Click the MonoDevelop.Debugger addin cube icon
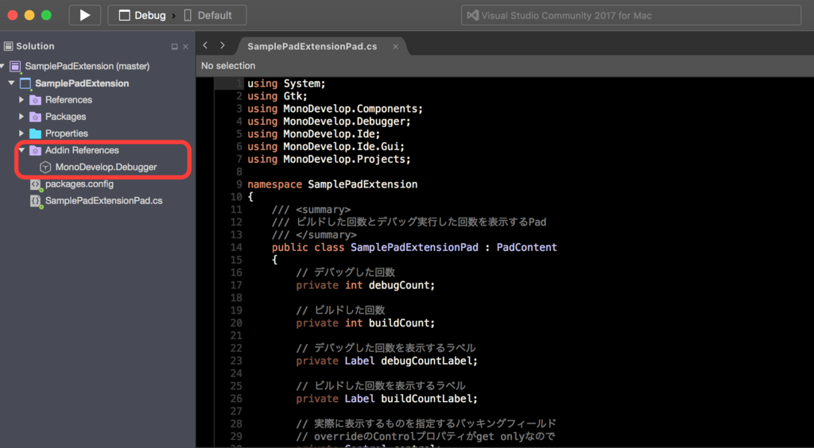This screenshot has height=448, width=814. (45, 167)
